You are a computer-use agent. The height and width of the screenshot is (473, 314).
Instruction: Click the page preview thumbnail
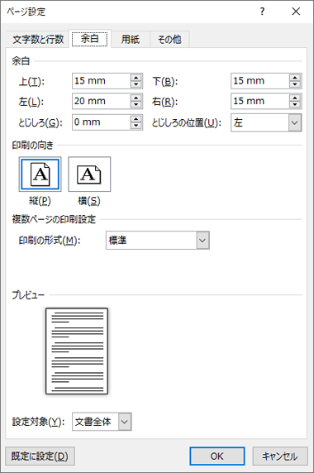(77, 351)
